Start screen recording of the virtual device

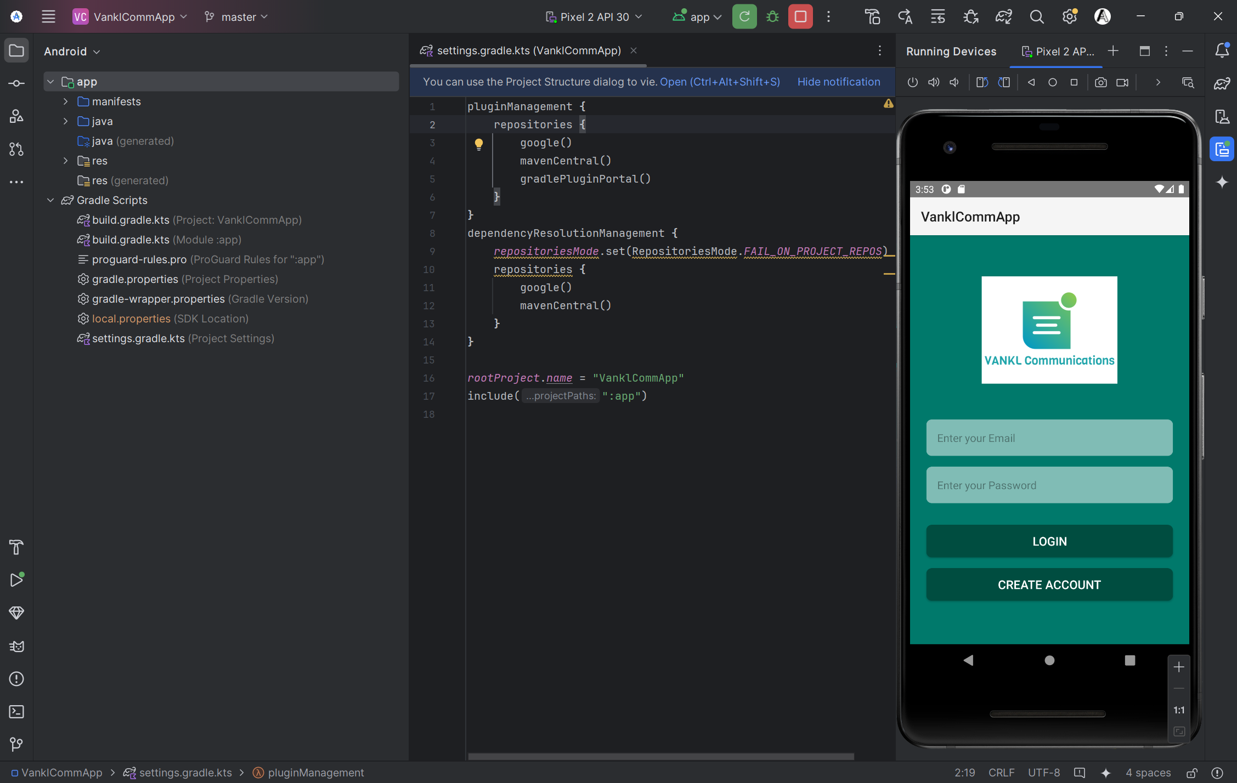tap(1121, 82)
